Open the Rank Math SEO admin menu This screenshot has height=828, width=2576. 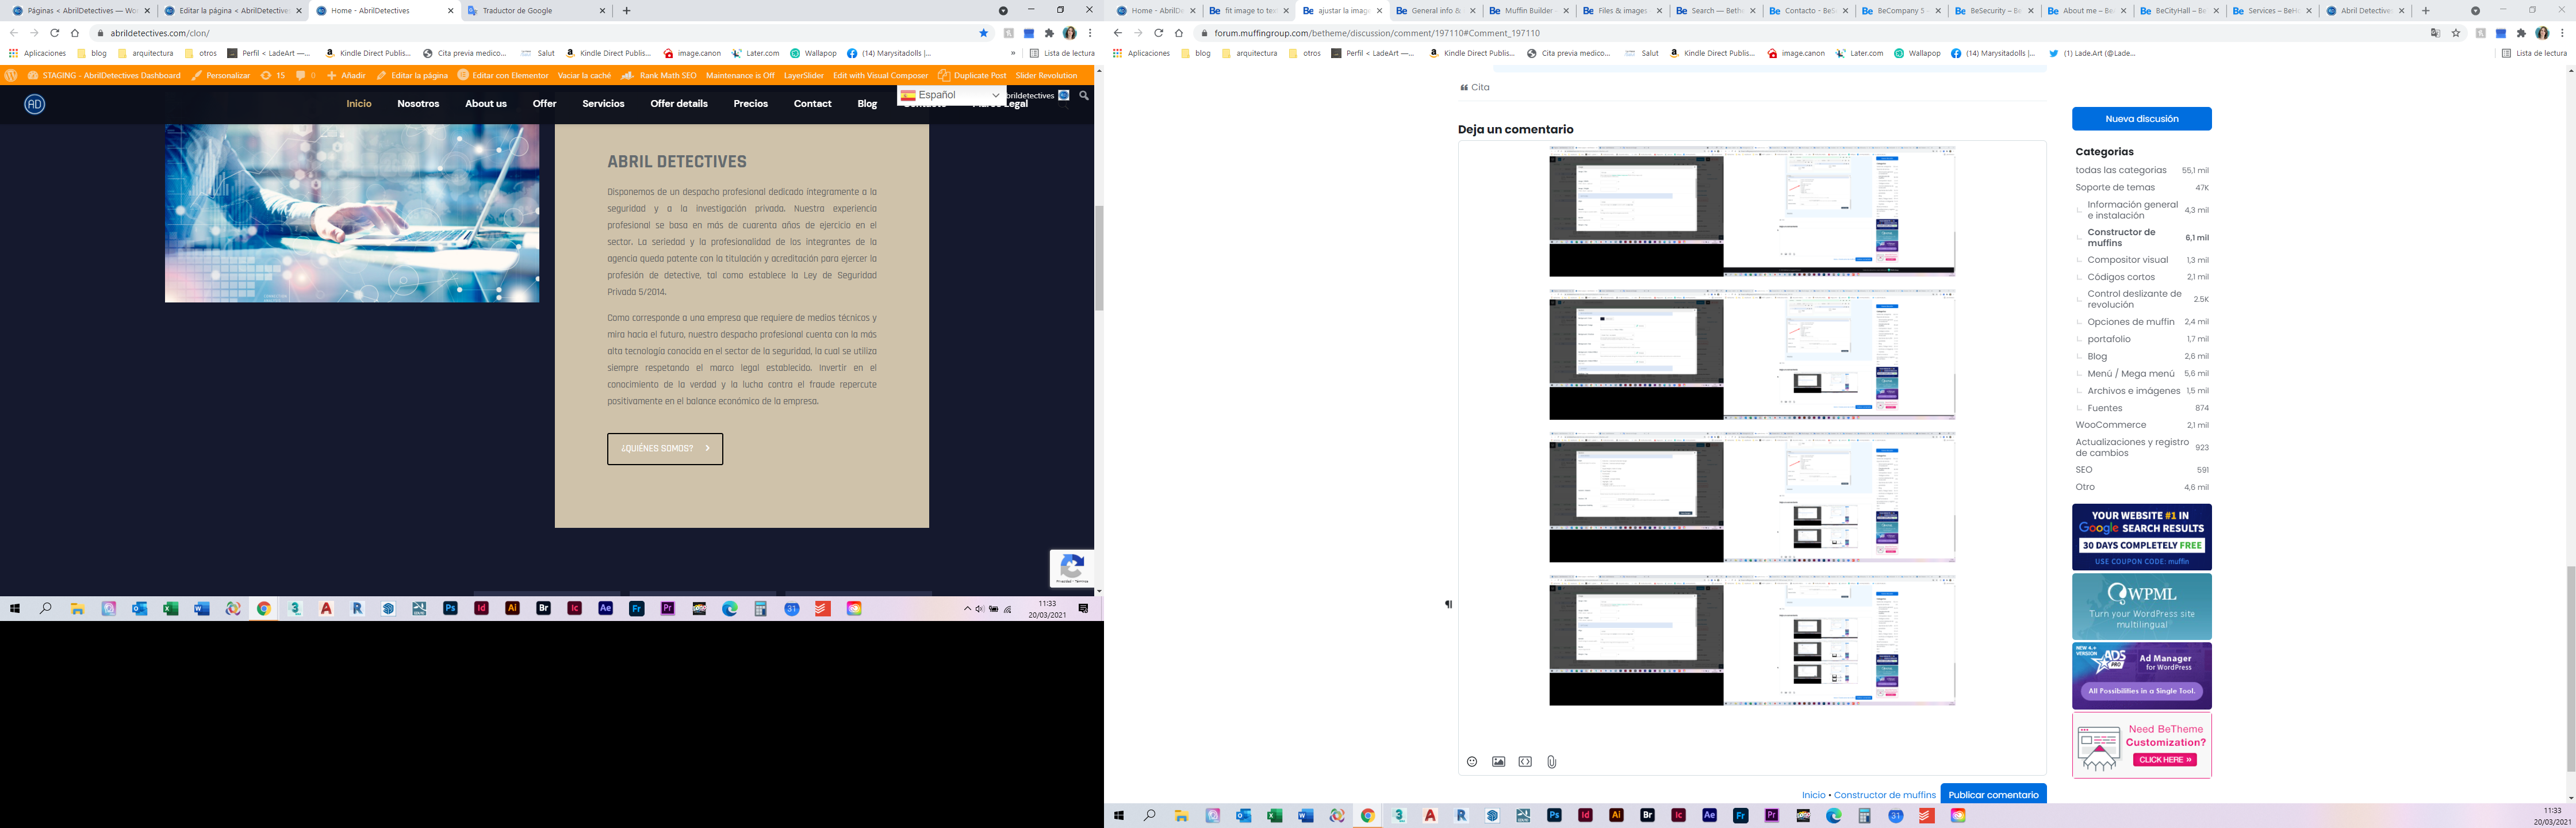coord(658,75)
